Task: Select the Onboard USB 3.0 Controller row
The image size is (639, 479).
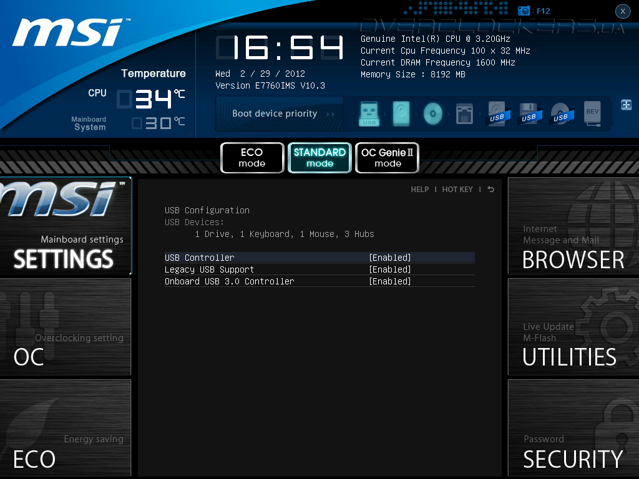Action: point(319,281)
